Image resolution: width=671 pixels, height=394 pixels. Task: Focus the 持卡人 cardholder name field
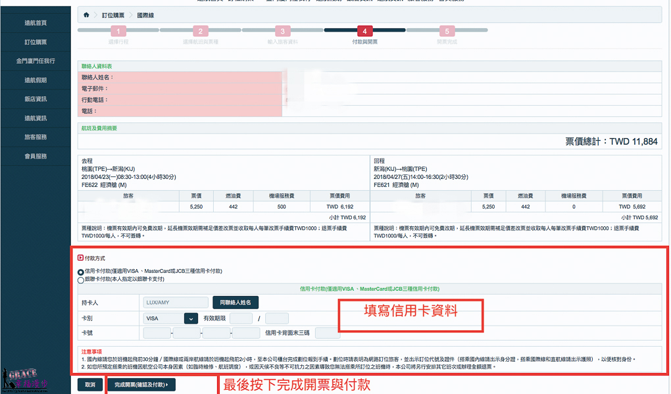[x=176, y=303]
